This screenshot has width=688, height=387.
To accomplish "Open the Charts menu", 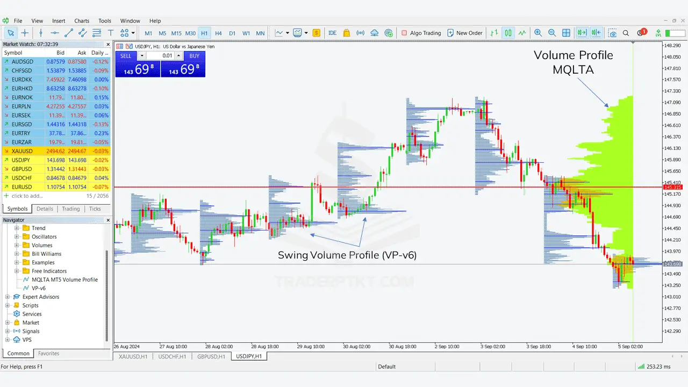I will click(82, 21).
